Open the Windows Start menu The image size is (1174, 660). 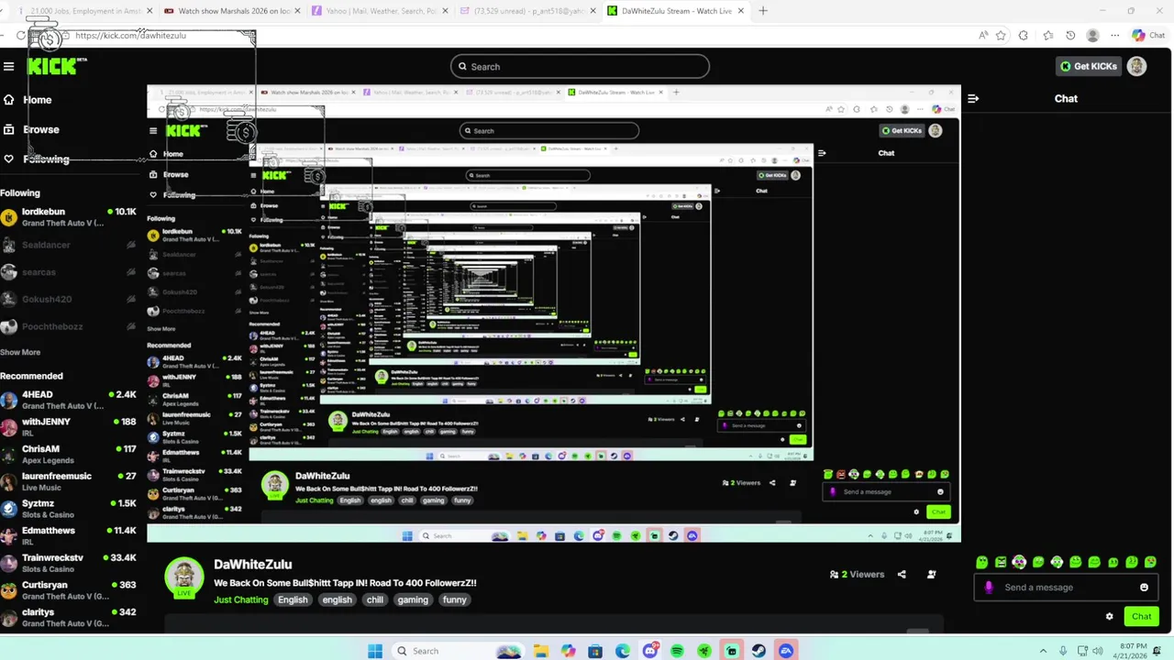click(x=374, y=651)
